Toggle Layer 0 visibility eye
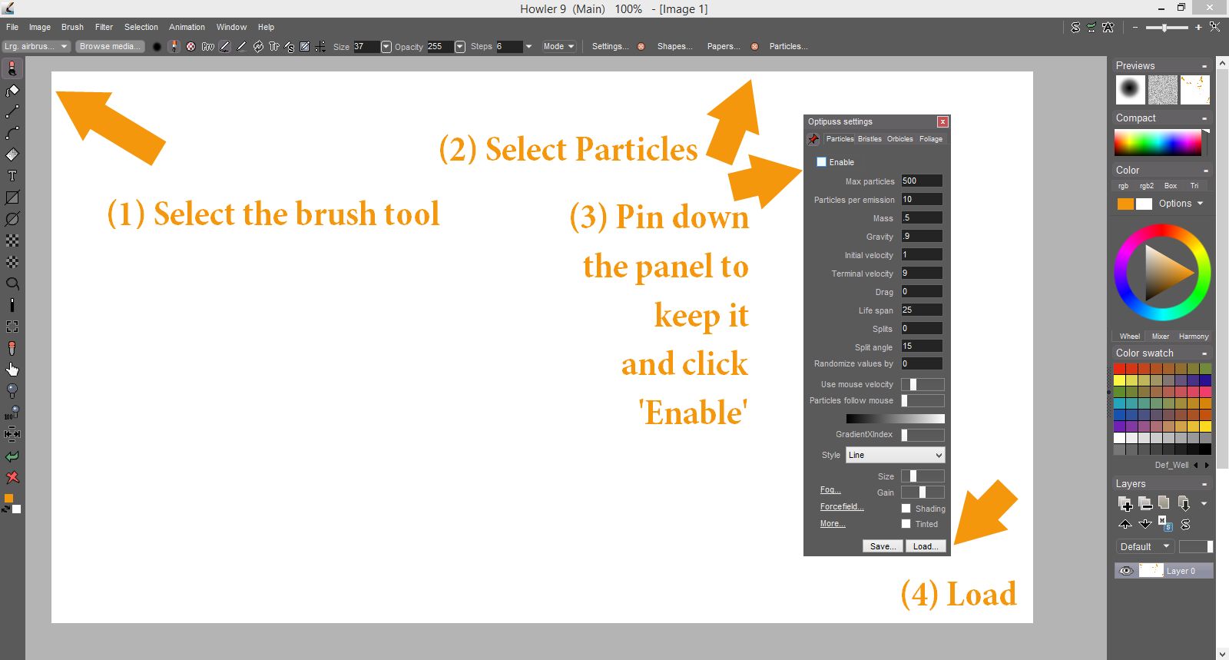 (1126, 571)
